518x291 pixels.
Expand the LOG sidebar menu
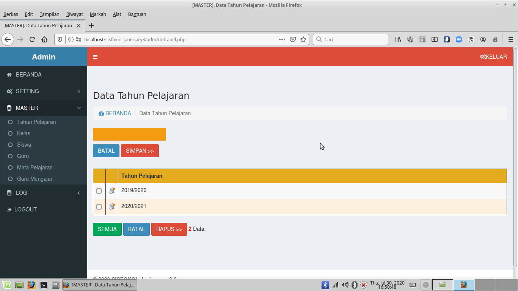click(44, 193)
